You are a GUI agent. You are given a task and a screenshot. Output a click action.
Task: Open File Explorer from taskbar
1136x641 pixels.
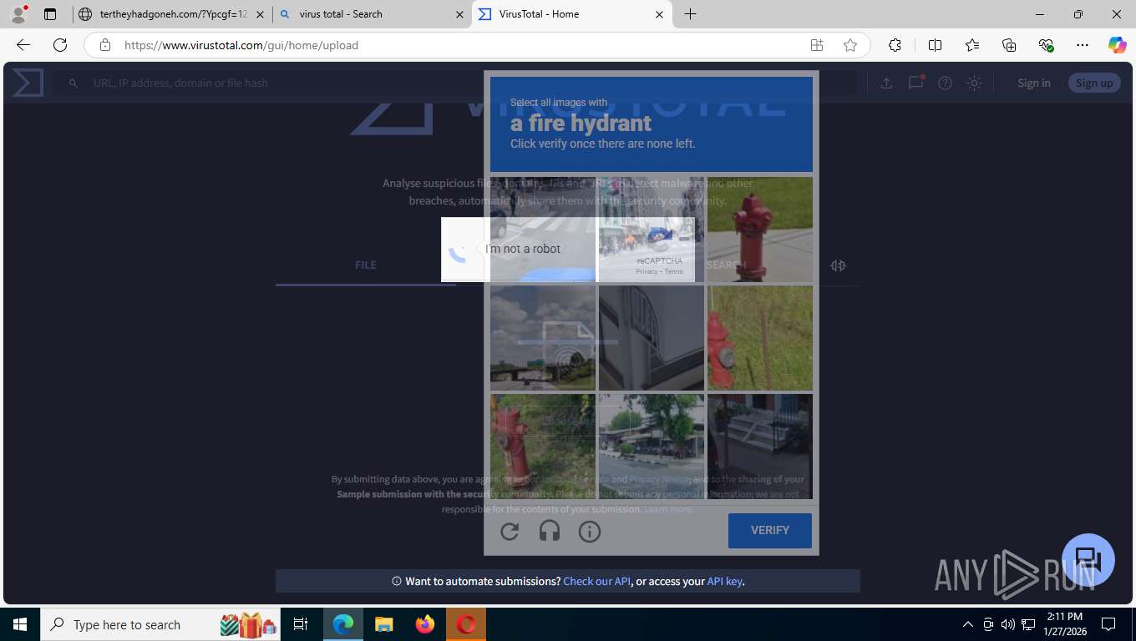tap(383, 624)
